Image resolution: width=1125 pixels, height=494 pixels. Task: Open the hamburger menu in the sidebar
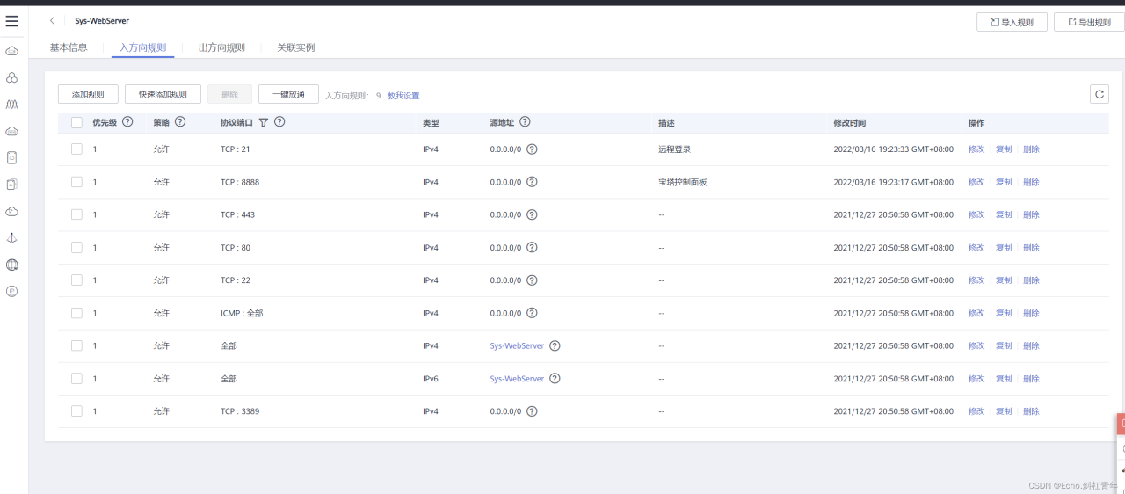tap(11, 21)
